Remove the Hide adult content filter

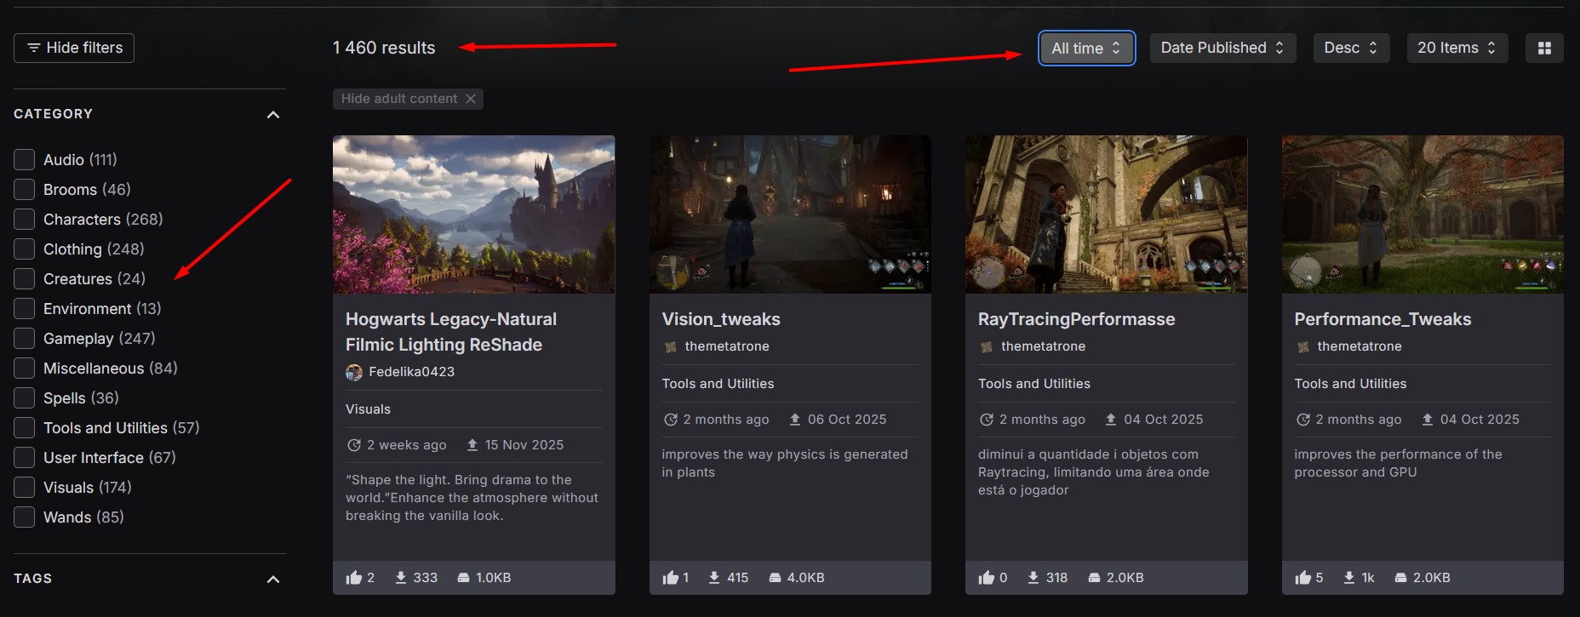[471, 99]
